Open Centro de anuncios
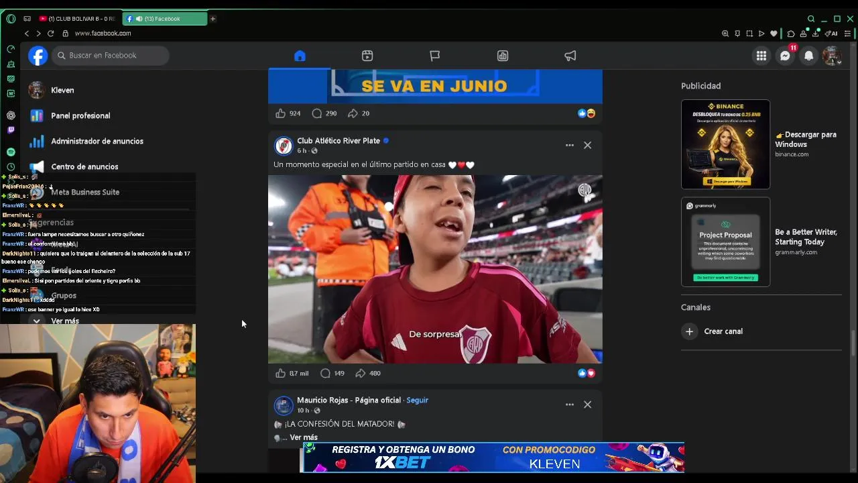The width and height of the screenshot is (858, 483). point(84,166)
